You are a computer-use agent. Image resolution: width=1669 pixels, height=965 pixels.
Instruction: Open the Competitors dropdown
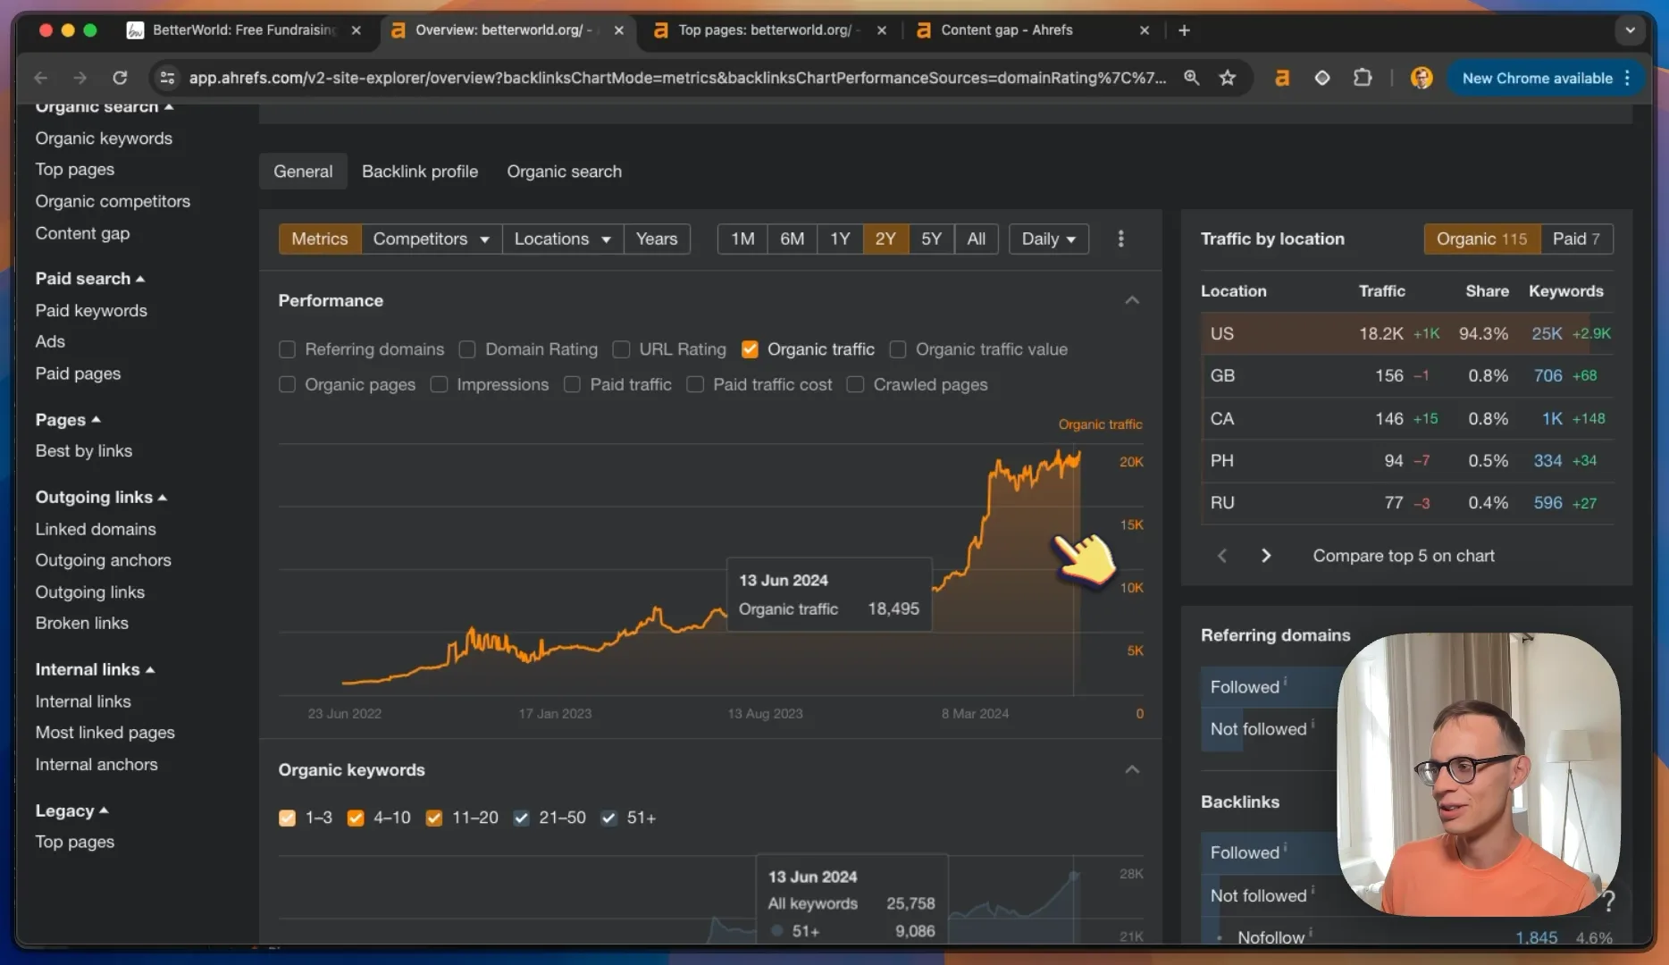click(432, 239)
